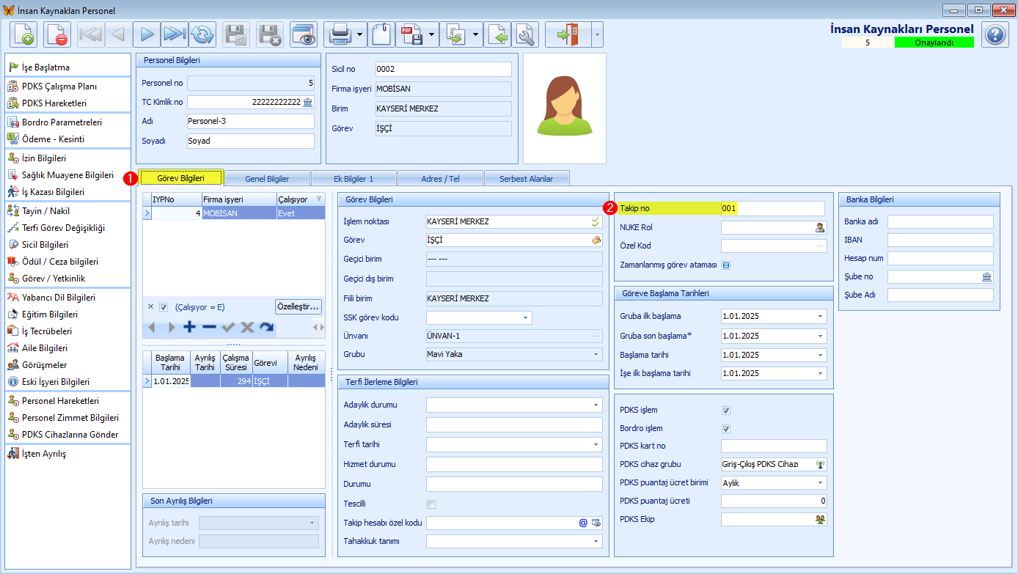Screen dimensions: 1018x574
Task: Click the Özelleştir... button
Action: coord(299,306)
